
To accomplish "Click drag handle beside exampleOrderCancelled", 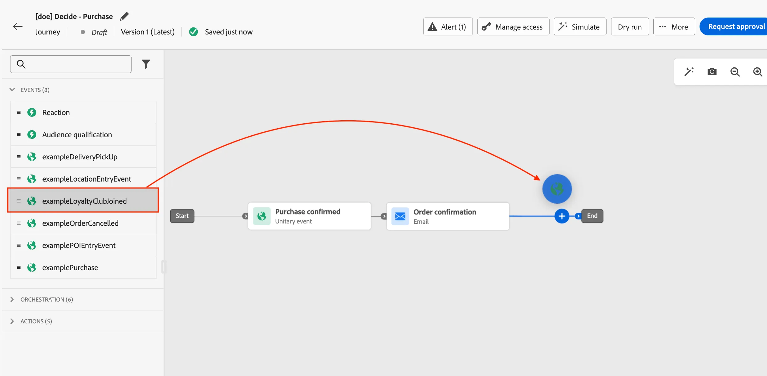I will click(x=19, y=223).
